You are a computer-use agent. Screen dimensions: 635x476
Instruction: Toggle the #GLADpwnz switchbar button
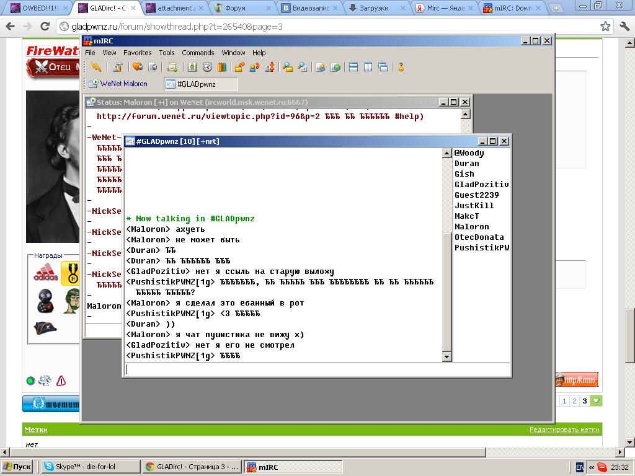pyautogui.click(x=200, y=84)
